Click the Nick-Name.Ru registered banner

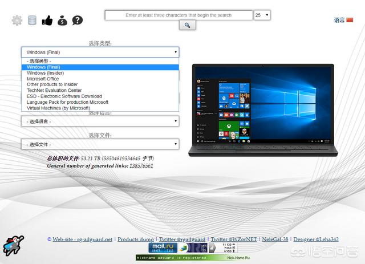pyautogui.click(x=193, y=258)
